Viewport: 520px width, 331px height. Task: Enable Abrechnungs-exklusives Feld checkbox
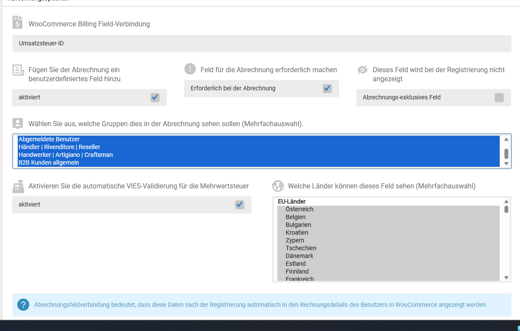(499, 98)
